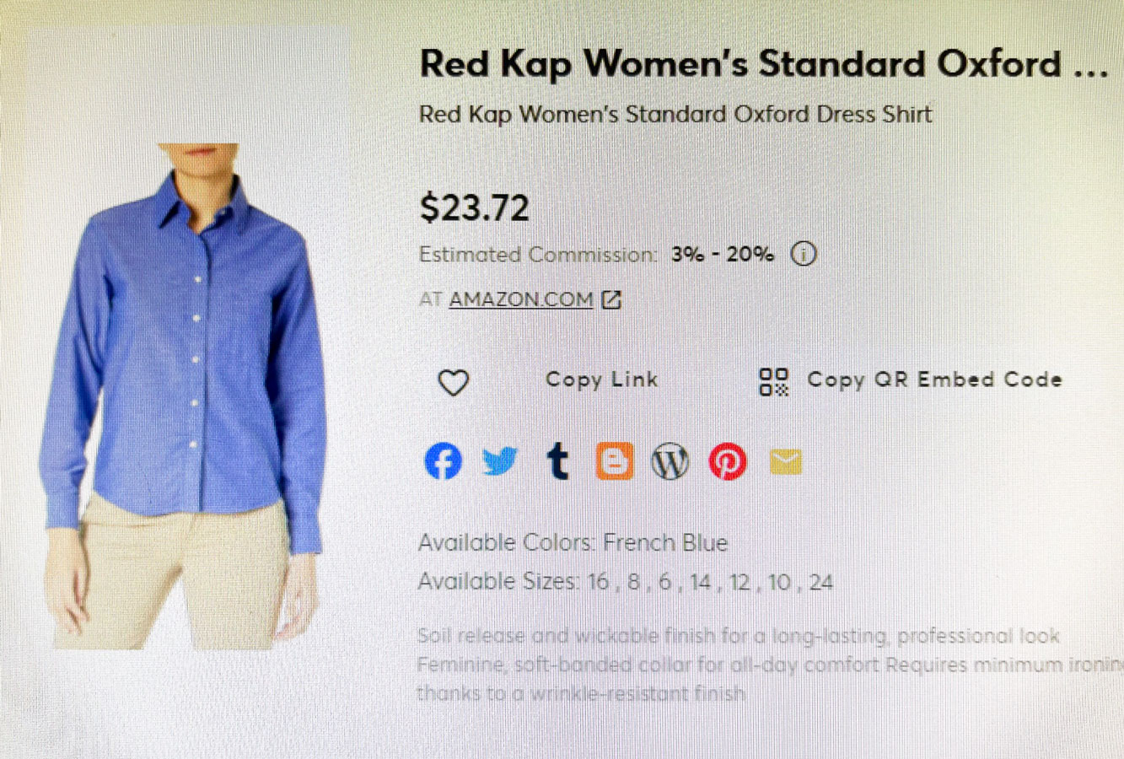This screenshot has width=1124, height=759.
Task: Click the truncated Red Kap product title
Action: click(763, 64)
